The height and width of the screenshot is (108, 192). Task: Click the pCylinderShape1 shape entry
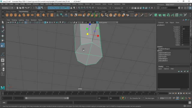point(164,49)
